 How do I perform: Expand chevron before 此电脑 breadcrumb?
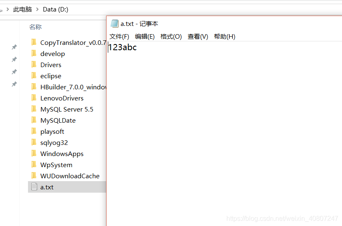pyautogui.click(x=8, y=9)
